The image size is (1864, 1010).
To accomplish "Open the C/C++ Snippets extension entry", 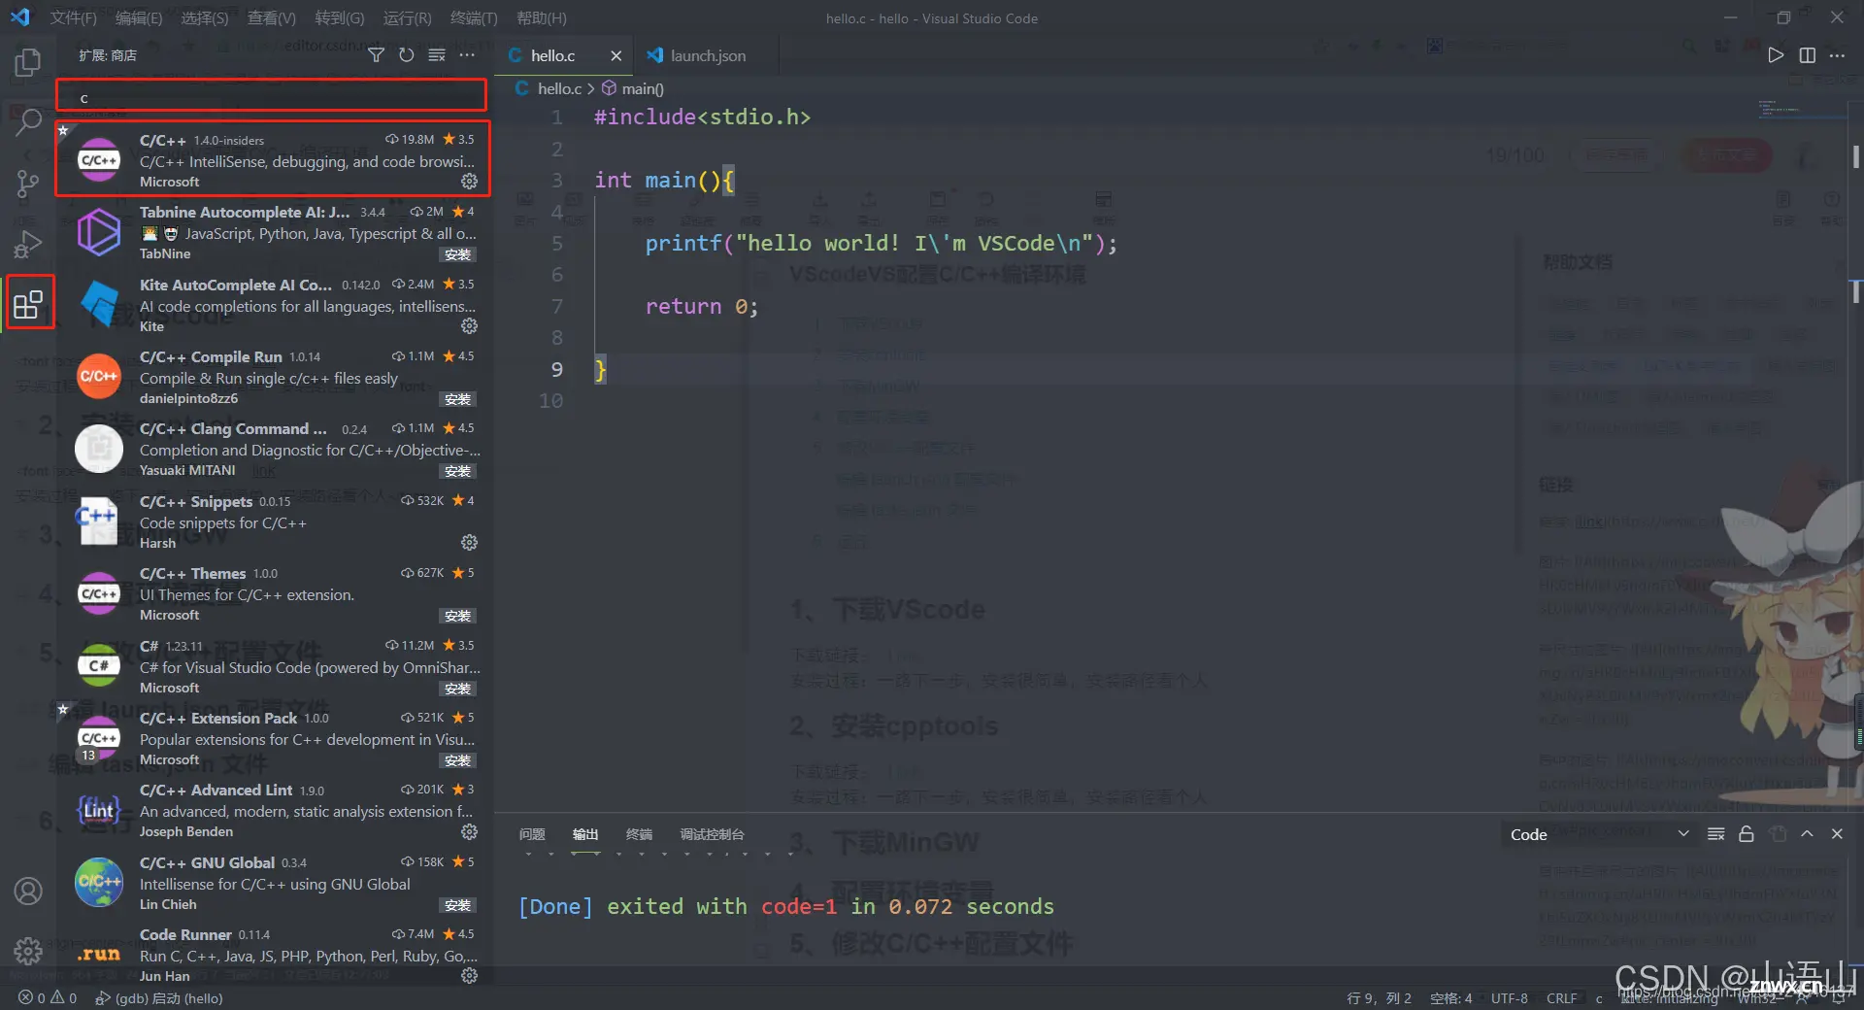I will click(x=274, y=522).
